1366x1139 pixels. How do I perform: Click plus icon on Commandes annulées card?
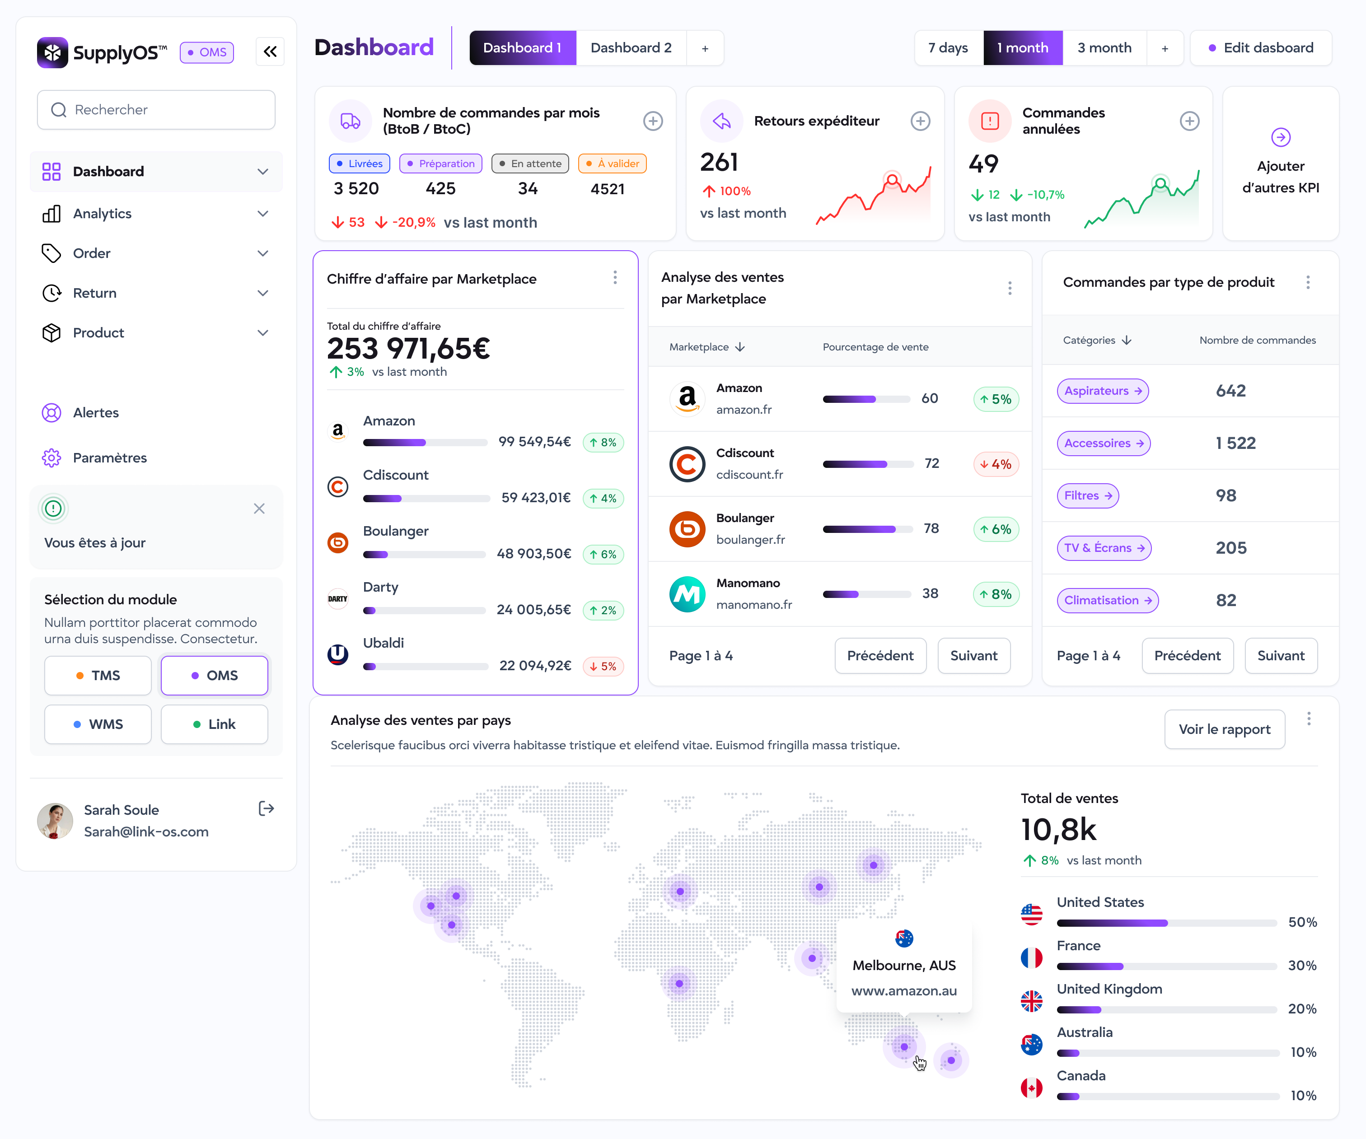pos(1189,121)
